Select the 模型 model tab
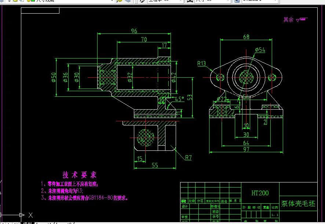The height and width of the screenshot is (224, 325). [x=28, y=223]
